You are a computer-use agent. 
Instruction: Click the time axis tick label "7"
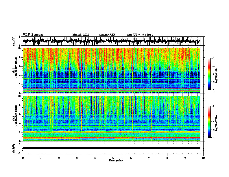[149, 158]
